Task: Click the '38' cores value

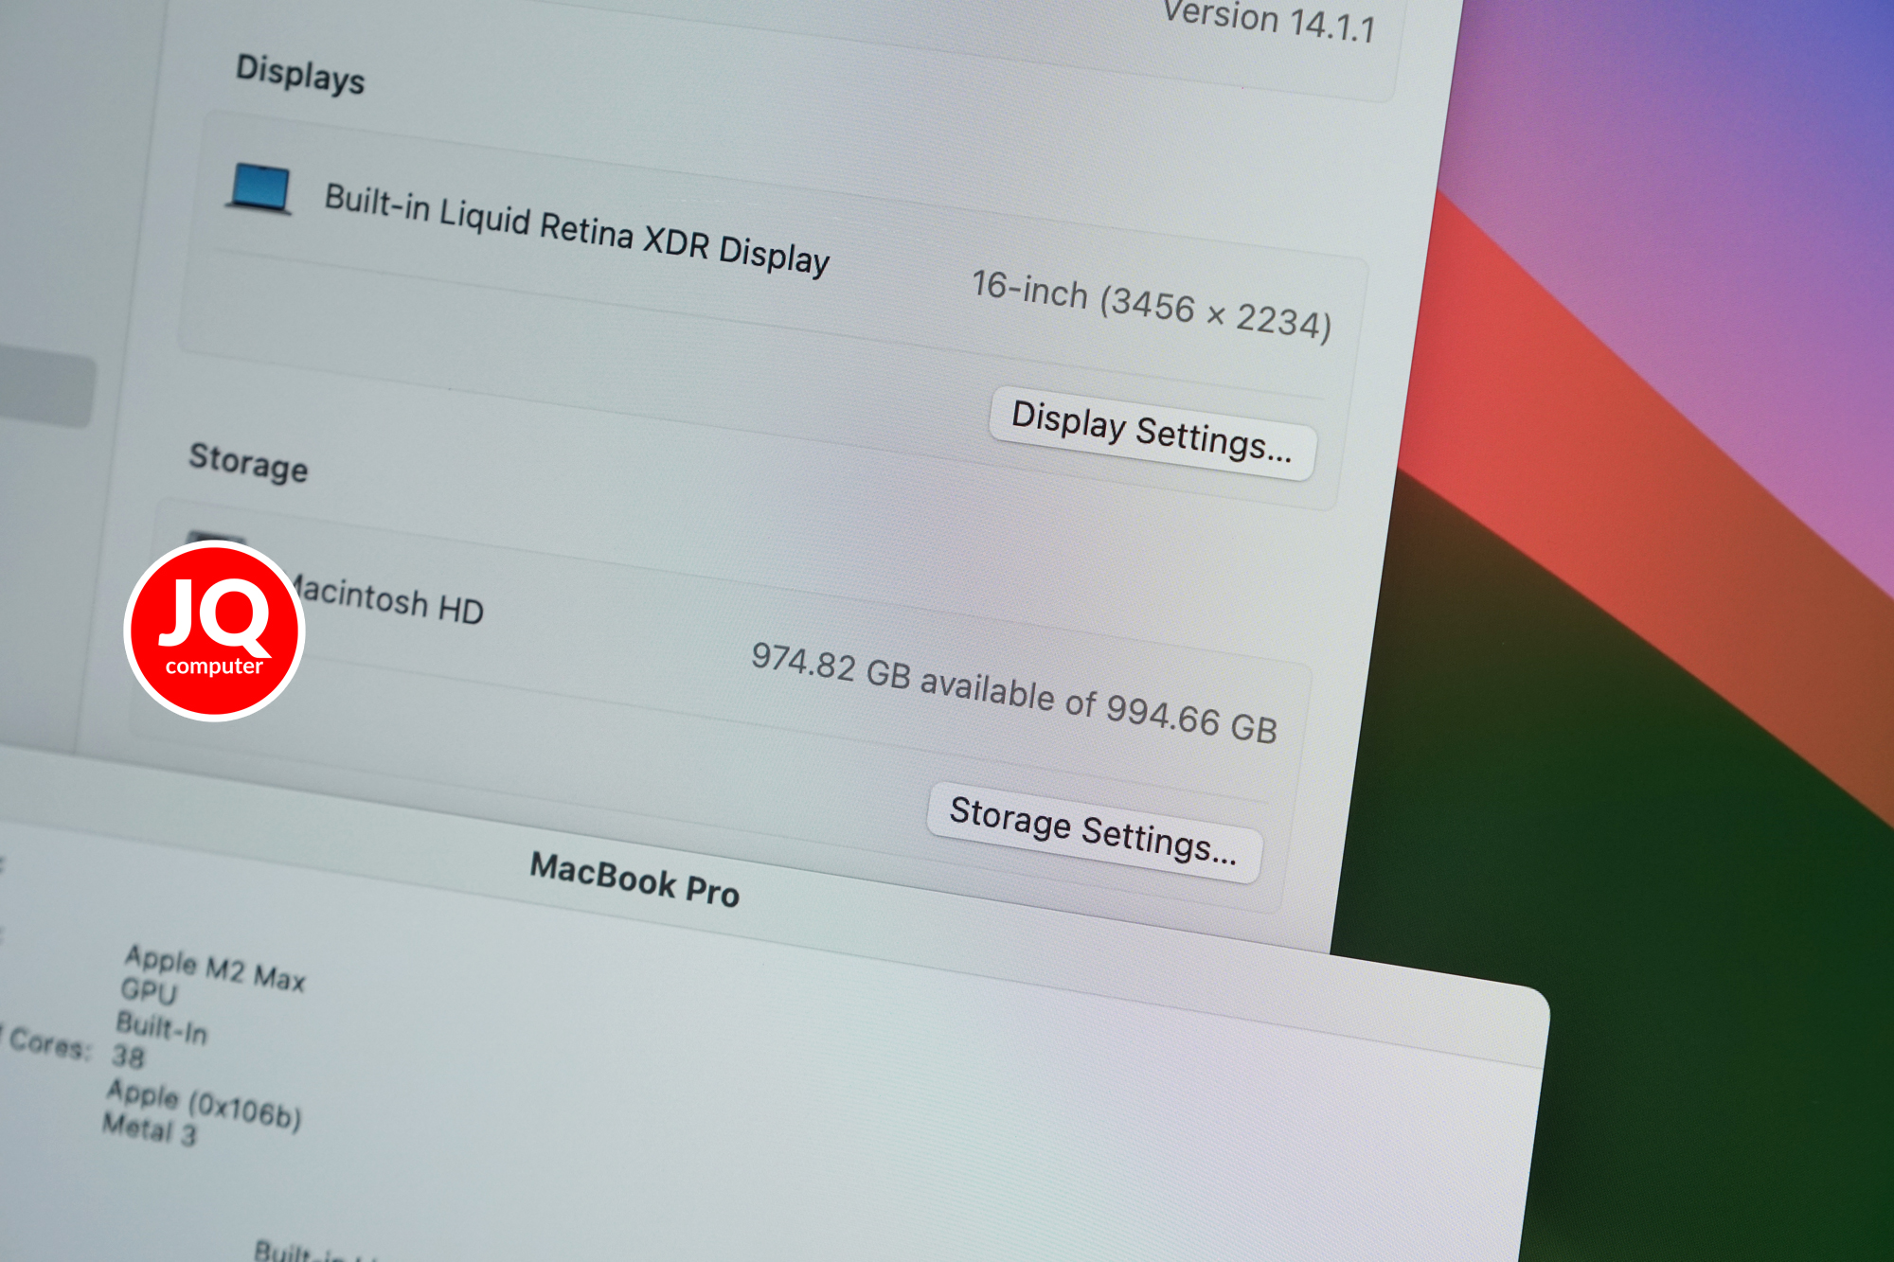Action: [x=128, y=1057]
